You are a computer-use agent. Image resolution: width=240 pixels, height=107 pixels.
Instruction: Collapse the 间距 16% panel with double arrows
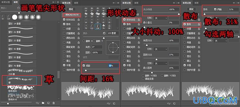114,3
